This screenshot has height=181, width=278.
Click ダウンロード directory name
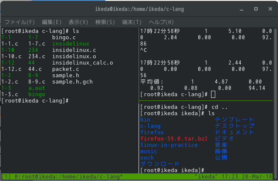click(160, 164)
